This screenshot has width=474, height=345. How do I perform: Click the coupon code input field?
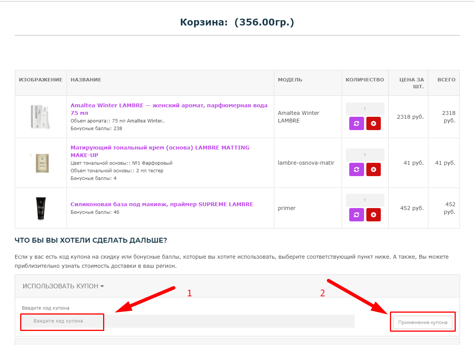tap(188, 321)
